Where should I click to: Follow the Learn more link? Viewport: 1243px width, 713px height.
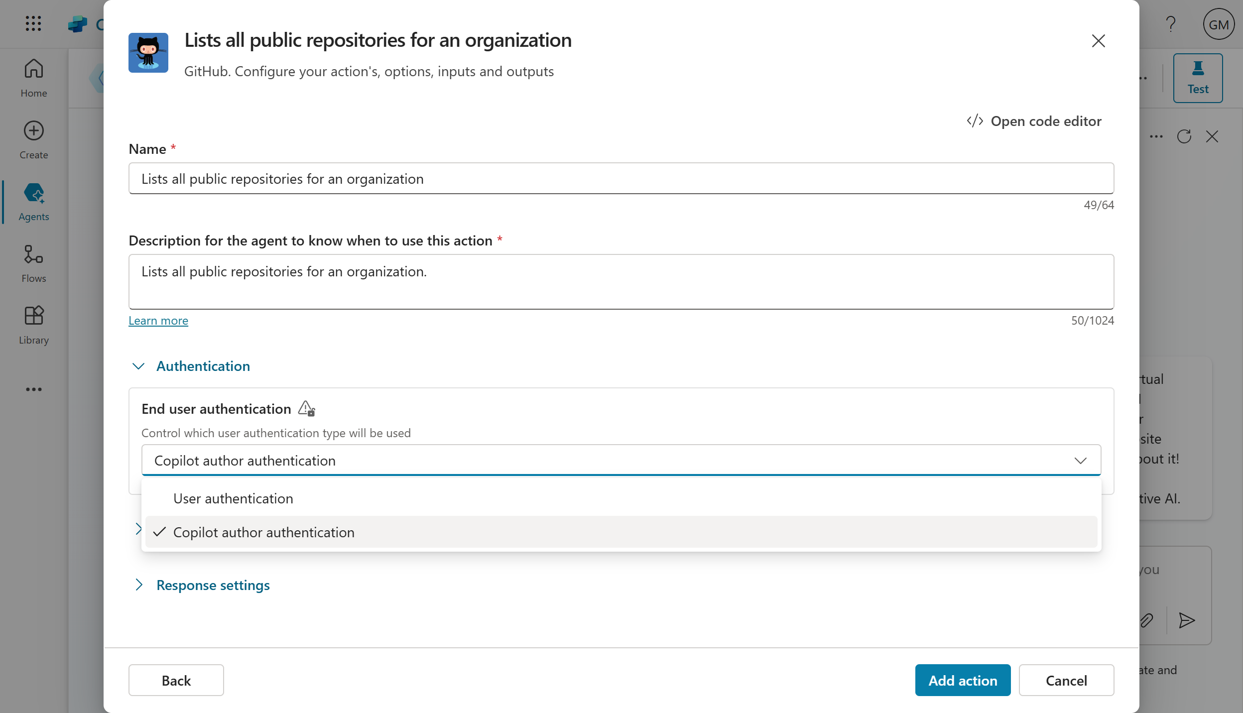158,321
